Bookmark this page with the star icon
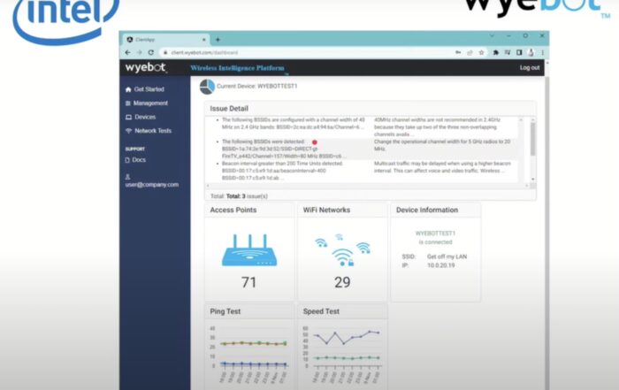Screen dimensions: 619x390 coord(481,52)
